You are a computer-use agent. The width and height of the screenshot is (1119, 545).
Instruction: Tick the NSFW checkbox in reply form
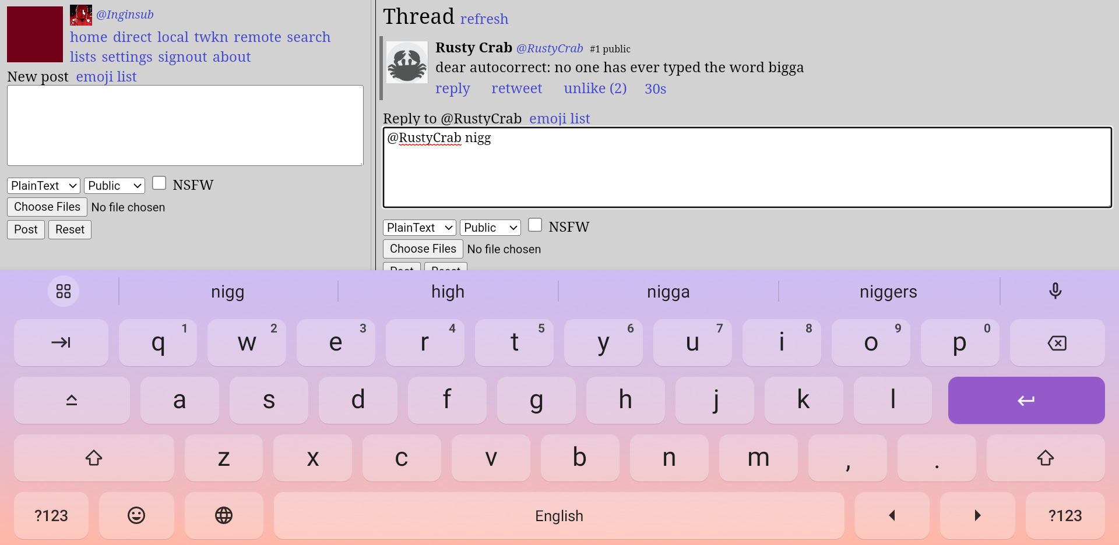[535, 225]
